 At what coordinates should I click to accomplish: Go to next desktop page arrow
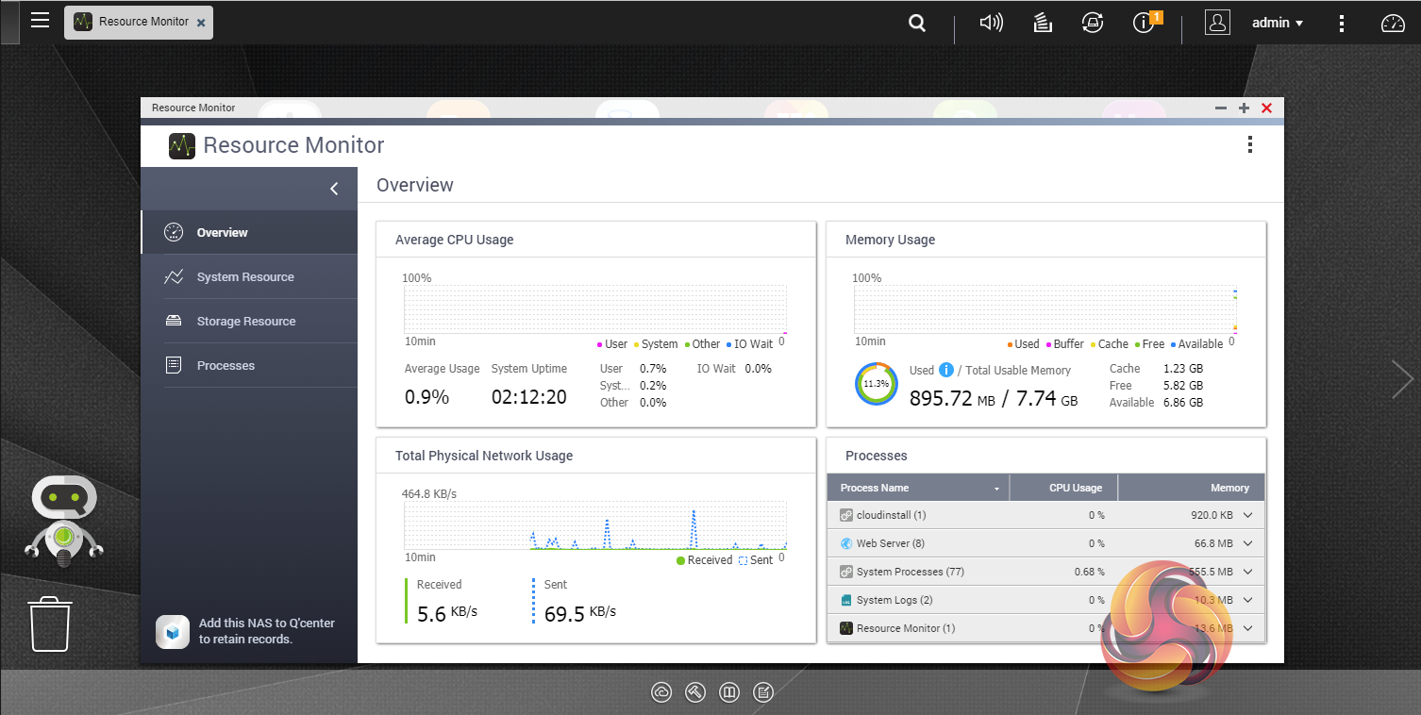tap(1402, 379)
